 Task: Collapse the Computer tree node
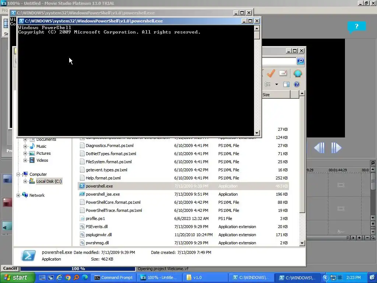pyautogui.click(x=18, y=174)
